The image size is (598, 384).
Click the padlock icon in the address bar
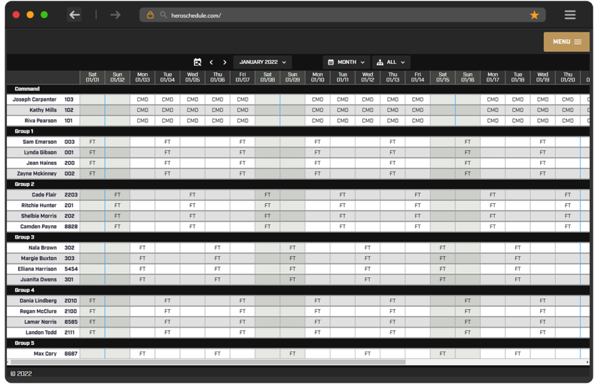[x=152, y=14]
